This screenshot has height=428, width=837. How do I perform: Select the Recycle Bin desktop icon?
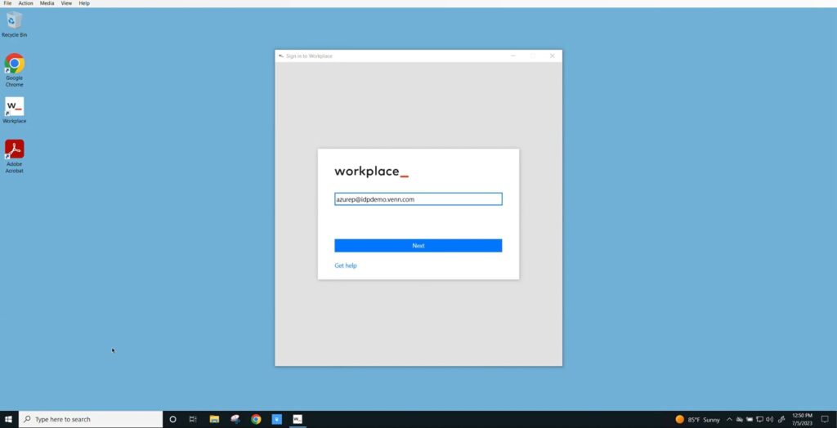pyautogui.click(x=15, y=21)
